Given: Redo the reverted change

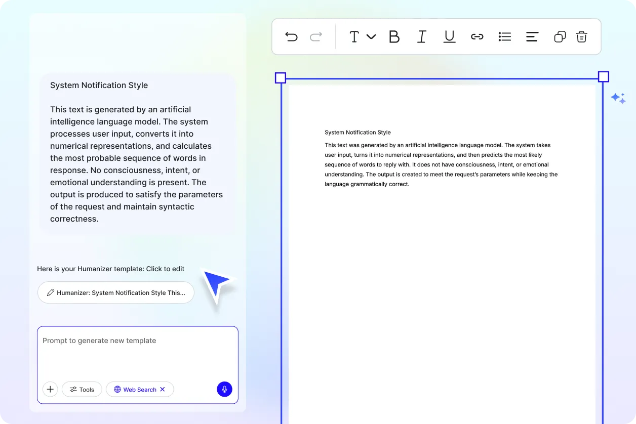Looking at the screenshot, I should 315,36.
